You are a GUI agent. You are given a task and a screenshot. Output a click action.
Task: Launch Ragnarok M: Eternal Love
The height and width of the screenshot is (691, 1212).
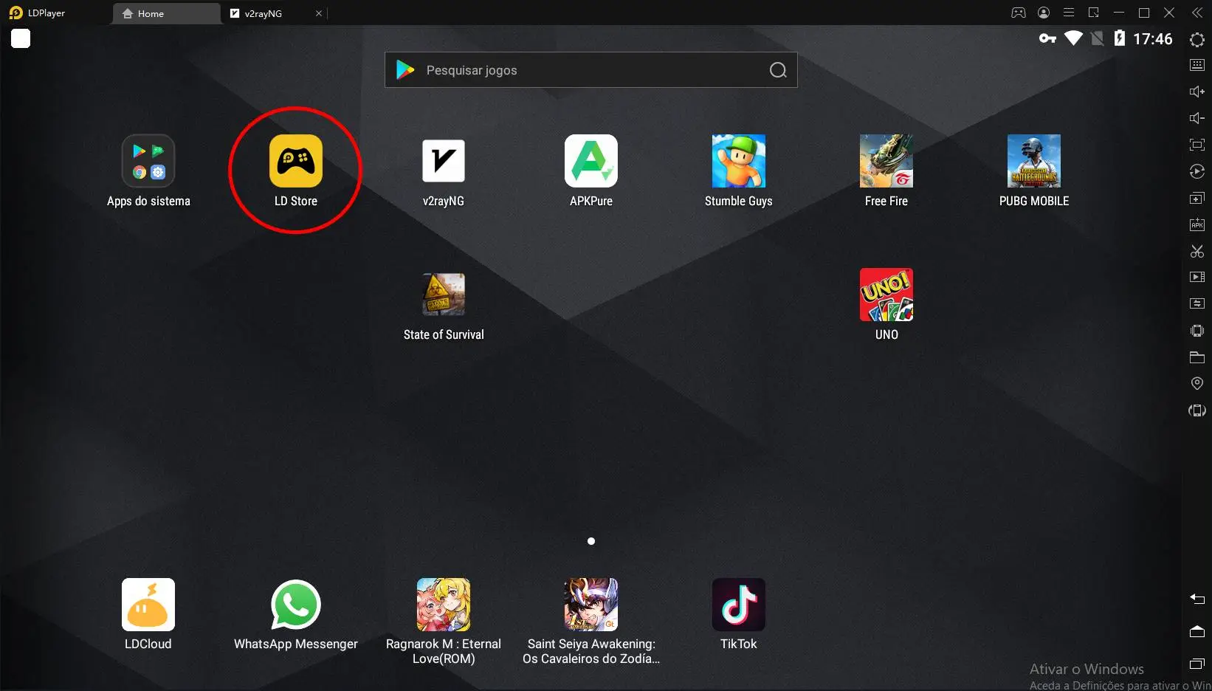(x=444, y=605)
